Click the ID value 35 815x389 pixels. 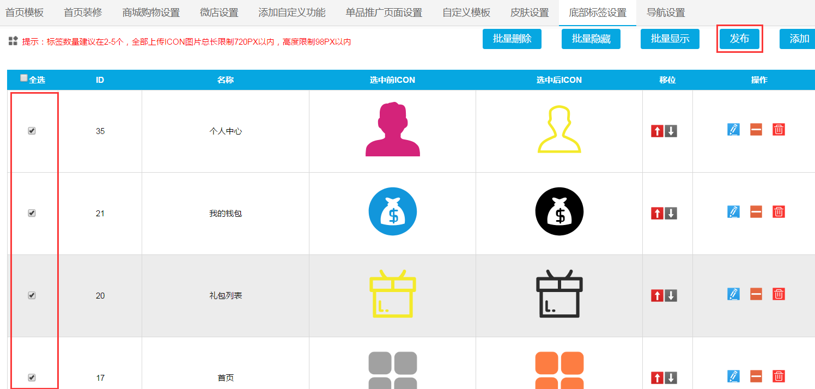click(100, 131)
